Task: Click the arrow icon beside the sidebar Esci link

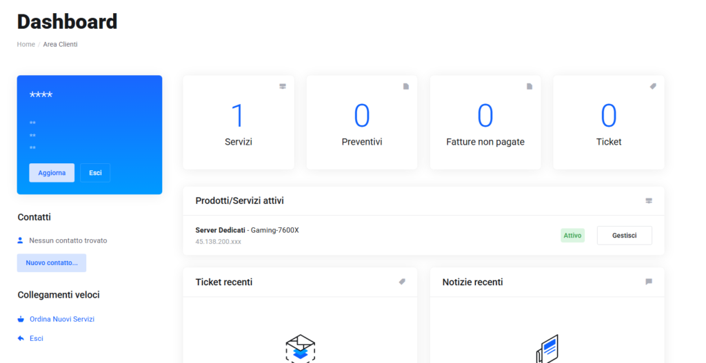Action: (x=21, y=338)
